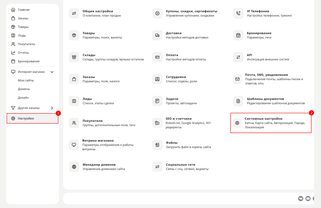Click the Общие настройки sliders icon
Viewport: 321px width, 208px height.
[74, 13]
